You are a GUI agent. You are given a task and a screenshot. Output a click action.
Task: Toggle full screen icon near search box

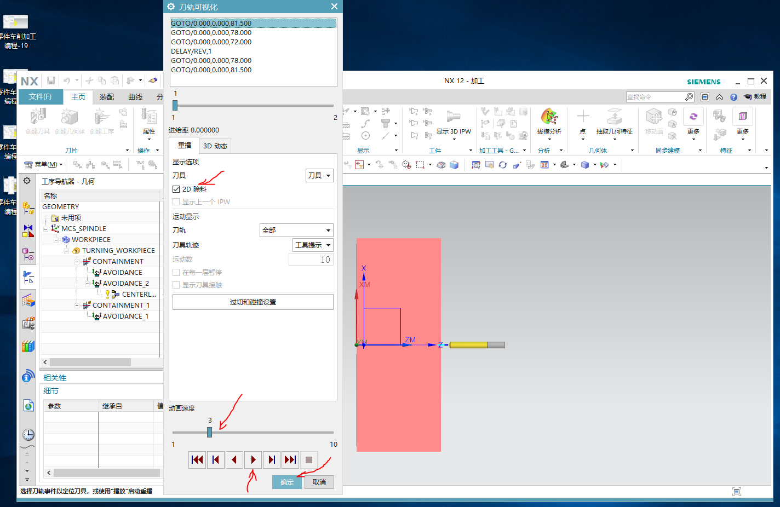coord(705,97)
